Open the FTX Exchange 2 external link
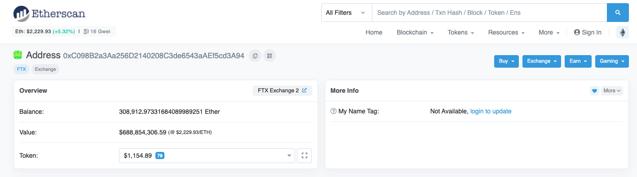This screenshot has width=637, height=177. [282, 91]
